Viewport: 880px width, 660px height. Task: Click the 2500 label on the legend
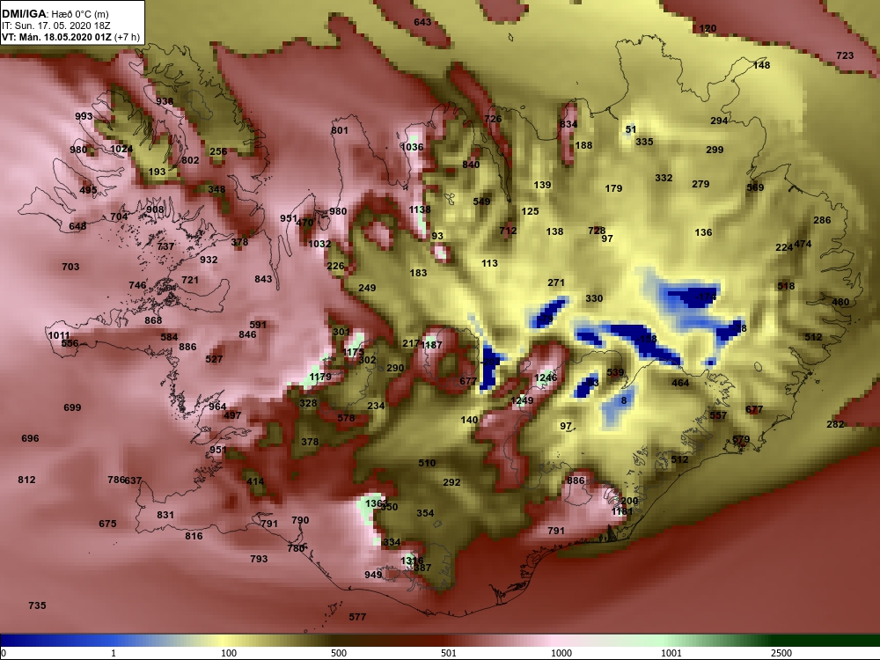click(781, 653)
